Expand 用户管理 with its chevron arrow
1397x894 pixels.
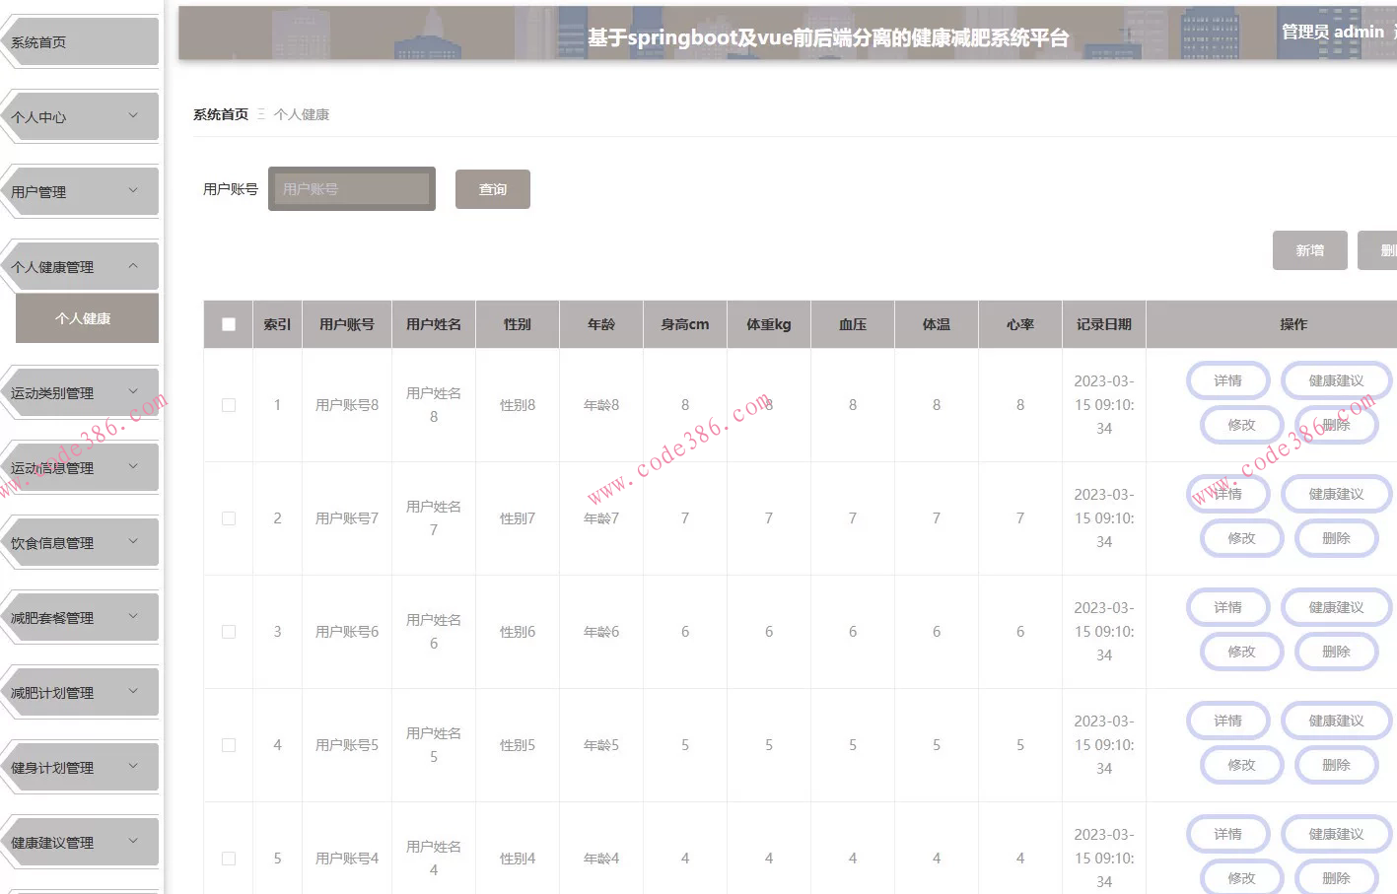[x=133, y=190]
